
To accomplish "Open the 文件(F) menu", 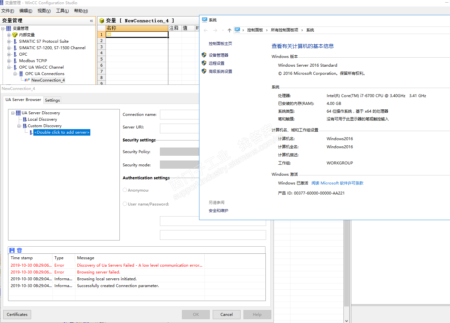I will coord(8,11).
